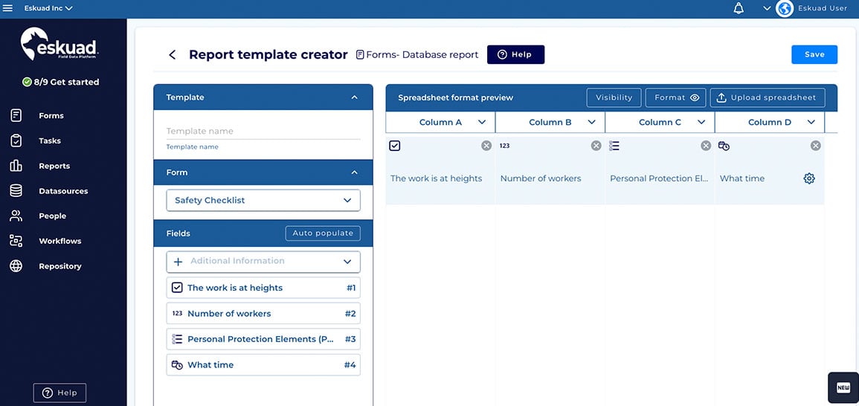
Task: Select What time field #4
Action: [263, 365]
